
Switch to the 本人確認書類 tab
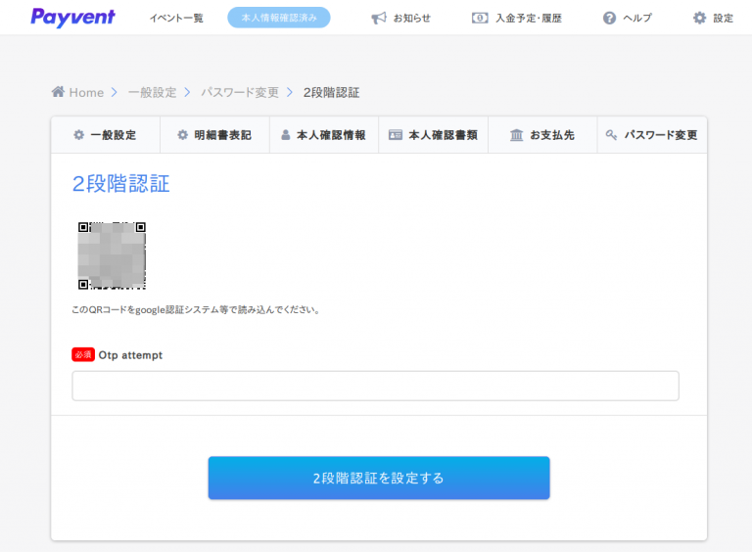tap(434, 135)
